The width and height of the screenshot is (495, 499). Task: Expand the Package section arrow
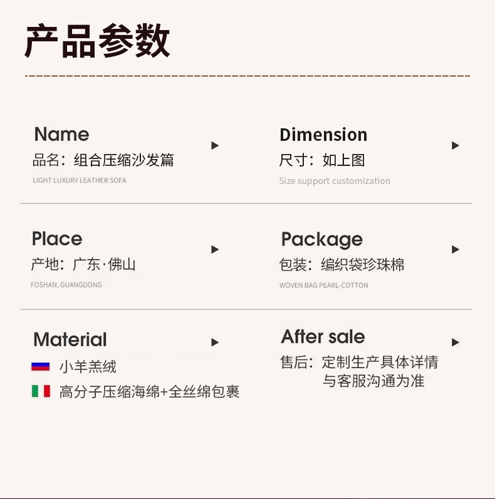(456, 250)
